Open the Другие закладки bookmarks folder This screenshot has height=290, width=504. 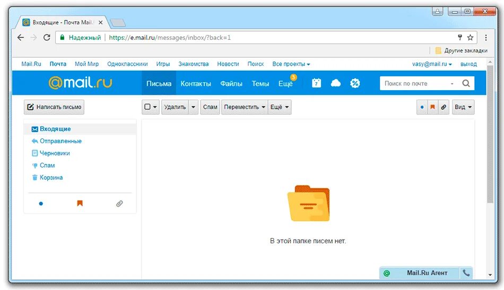pyautogui.click(x=461, y=50)
